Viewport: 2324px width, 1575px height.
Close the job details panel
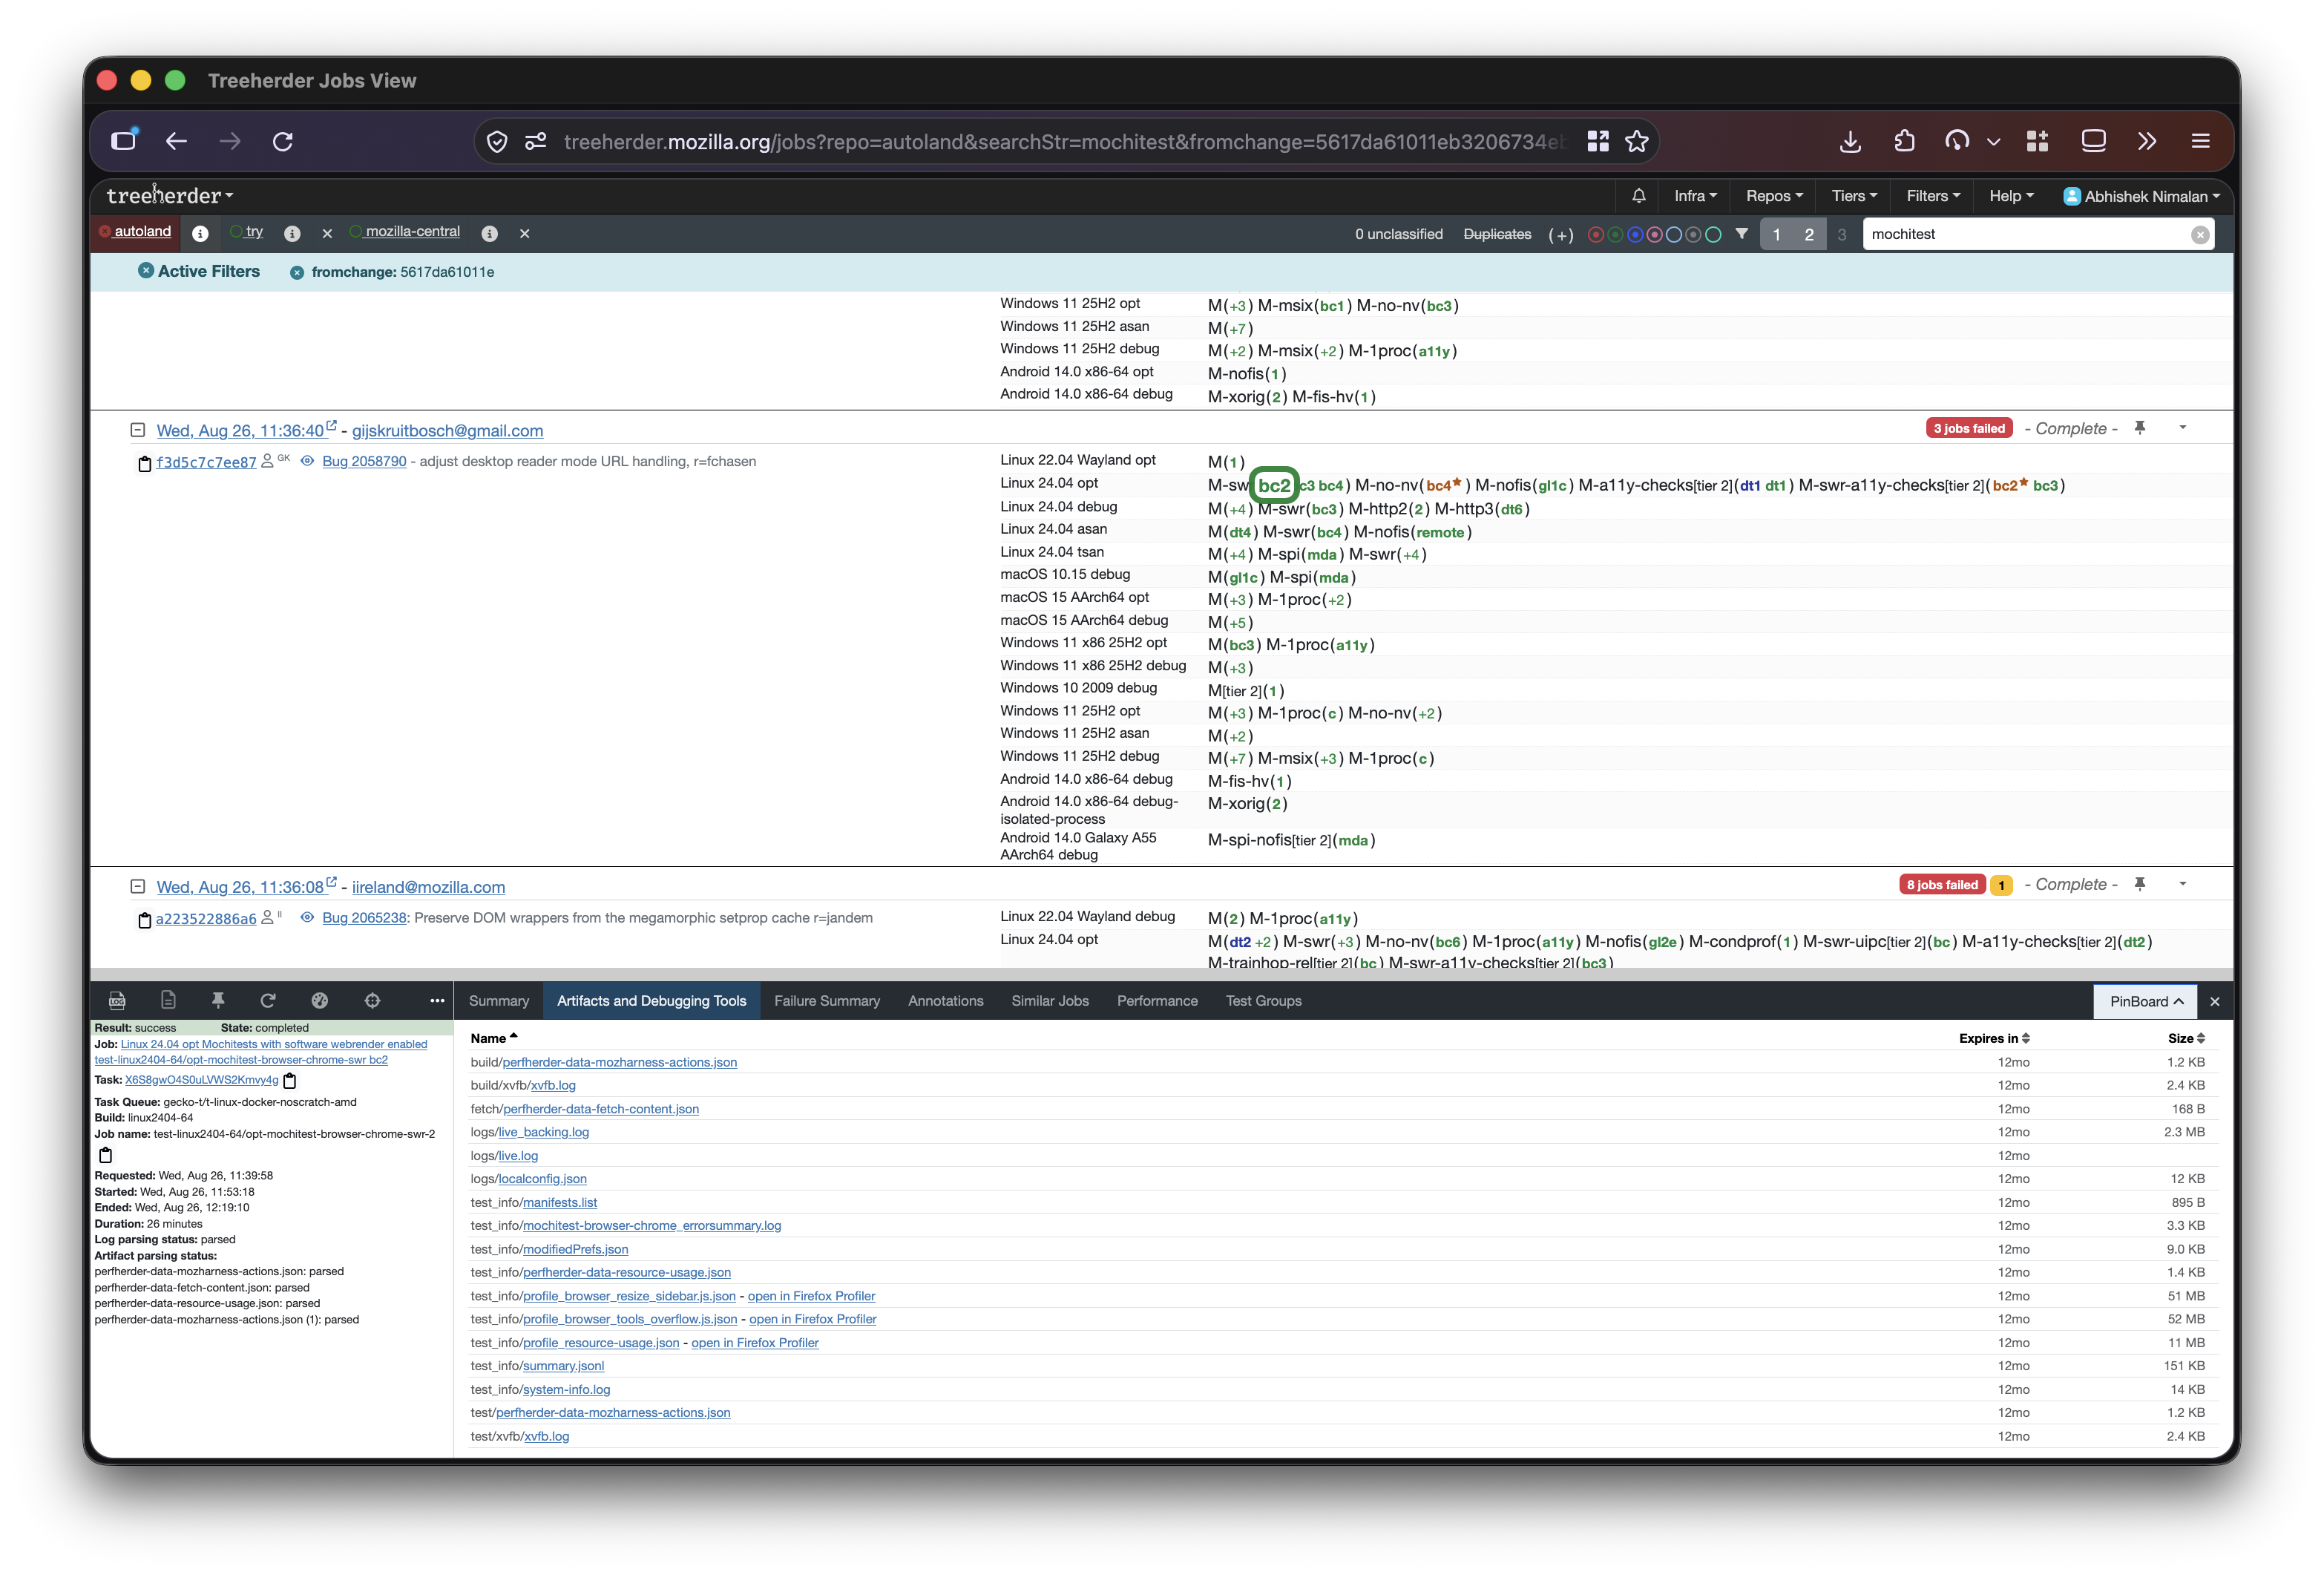(2215, 1001)
